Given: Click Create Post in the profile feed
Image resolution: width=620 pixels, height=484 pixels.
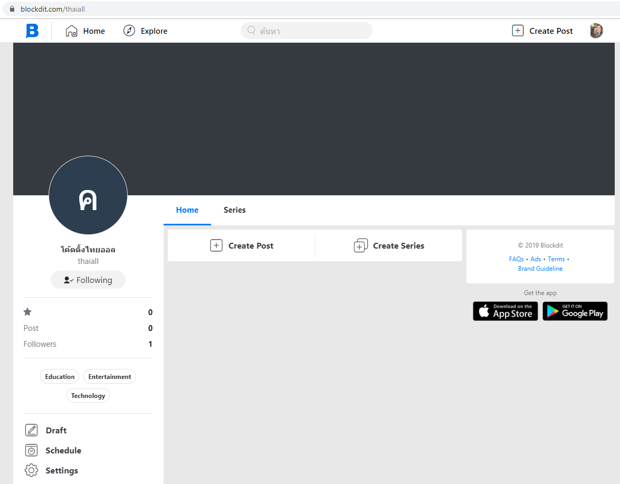Looking at the screenshot, I should [x=242, y=245].
